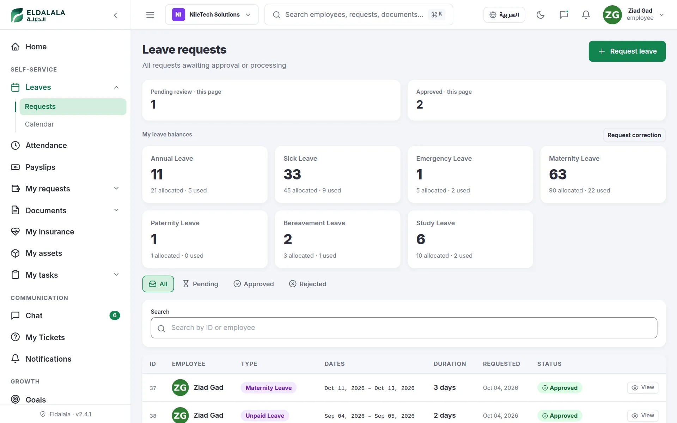The image size is (677, 423).
Task: Open the hamburger menu in the top bar
Action: coord(150,15)
